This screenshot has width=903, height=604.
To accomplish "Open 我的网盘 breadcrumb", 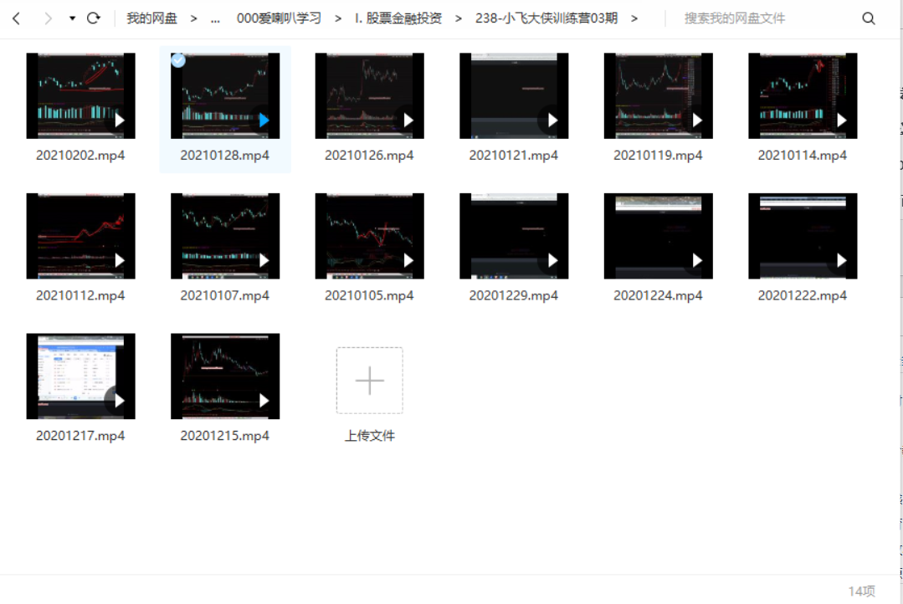I will [x=152, y=18].
